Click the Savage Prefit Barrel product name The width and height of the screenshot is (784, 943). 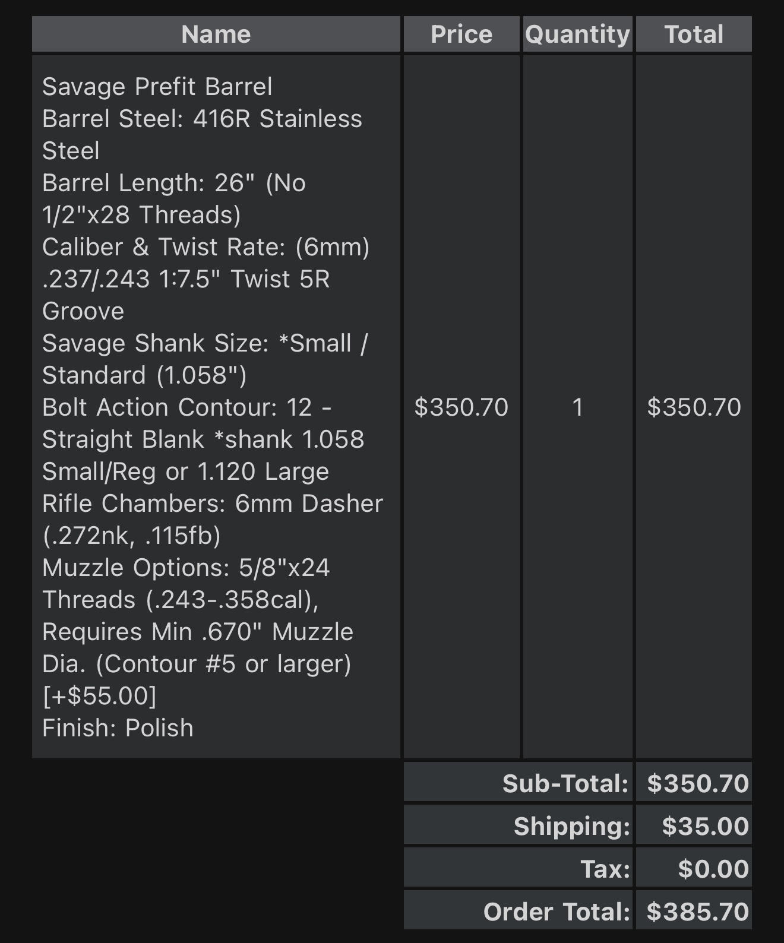157,87
